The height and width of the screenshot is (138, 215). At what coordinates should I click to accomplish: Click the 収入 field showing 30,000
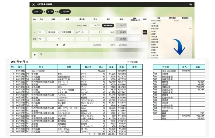click(x=95, y=25)
